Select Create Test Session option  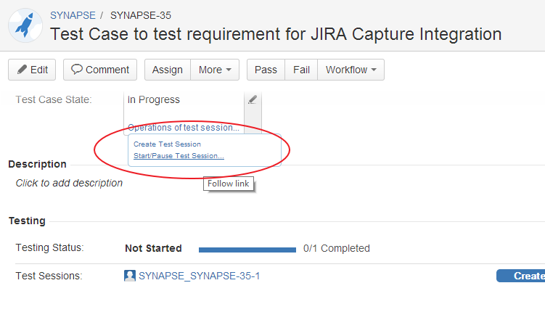pyautogui.click(x=167, y=144)
